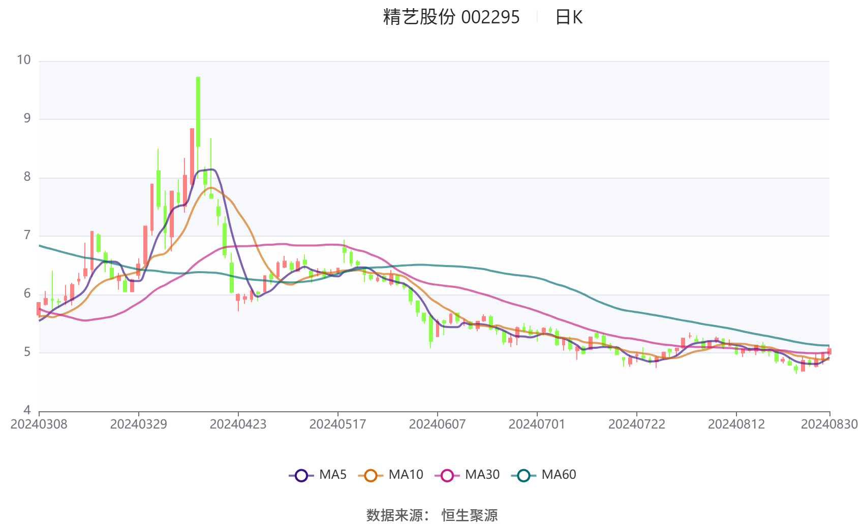
Task: Click the y-axis value 7
Action: tap(27, 235)
